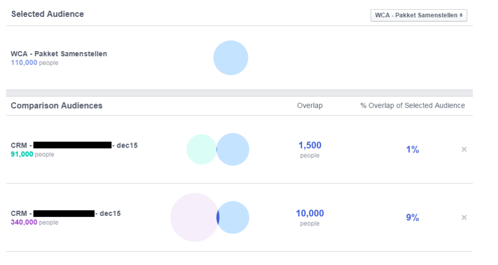The width and height of the screenshot is (498, 265).
Task: Click the blue circle in the 10,000 overlap row
Action: 235,218
